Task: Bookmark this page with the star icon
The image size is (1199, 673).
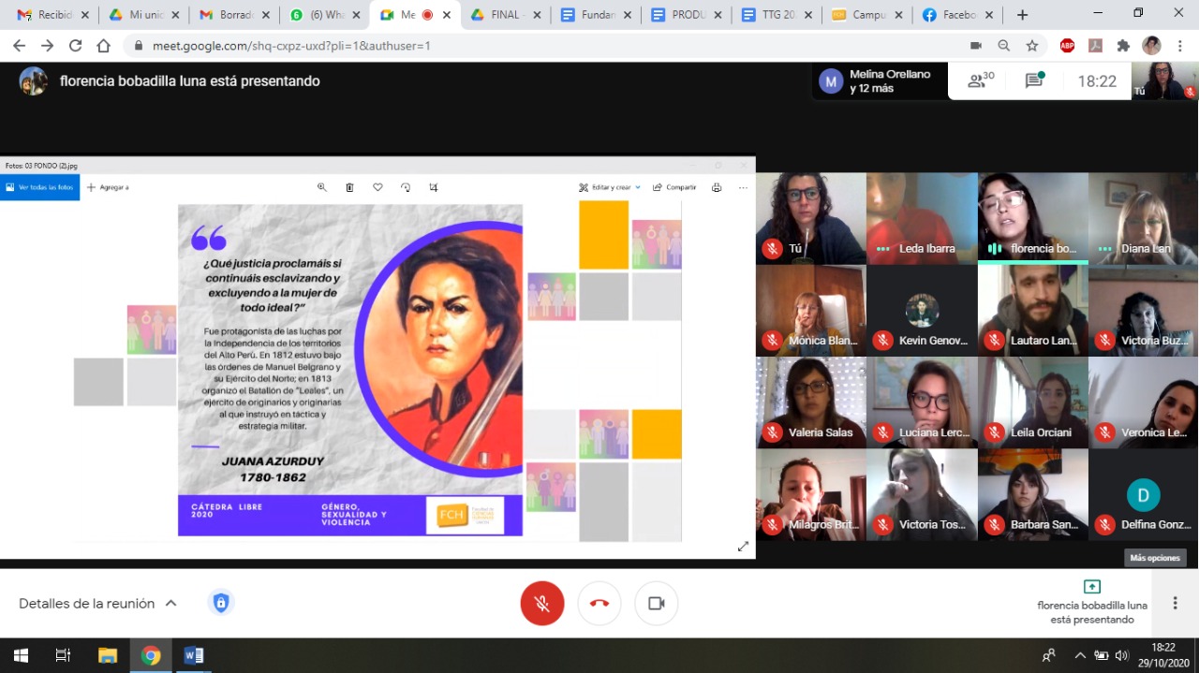Action: 1031,46
